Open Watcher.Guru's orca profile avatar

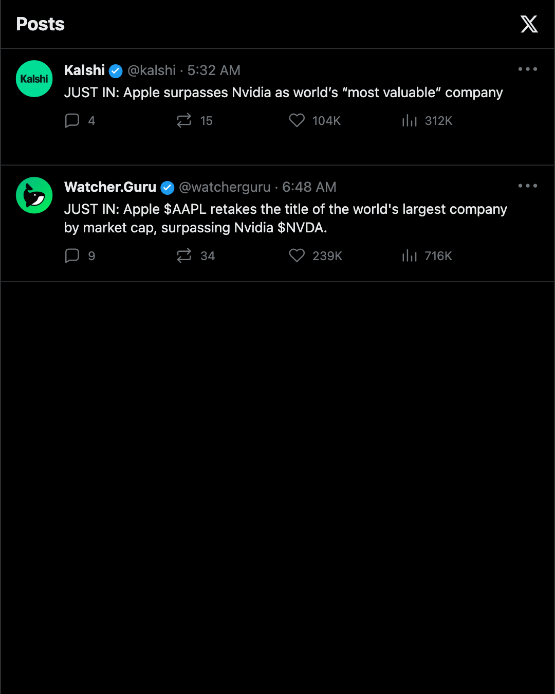pyautogui.click(x=34, y=195)
